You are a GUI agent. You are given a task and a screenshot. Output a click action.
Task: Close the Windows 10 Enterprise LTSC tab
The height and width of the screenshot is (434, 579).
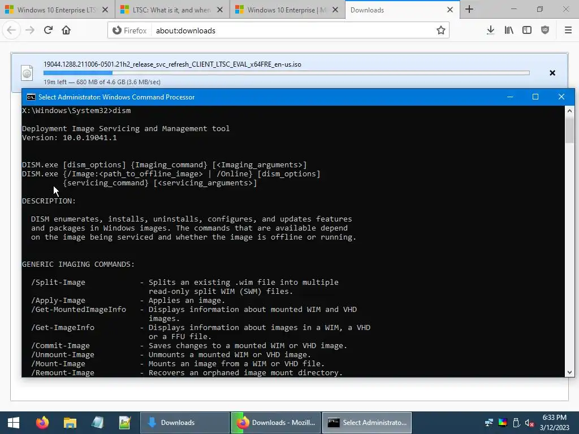(105, 10)
